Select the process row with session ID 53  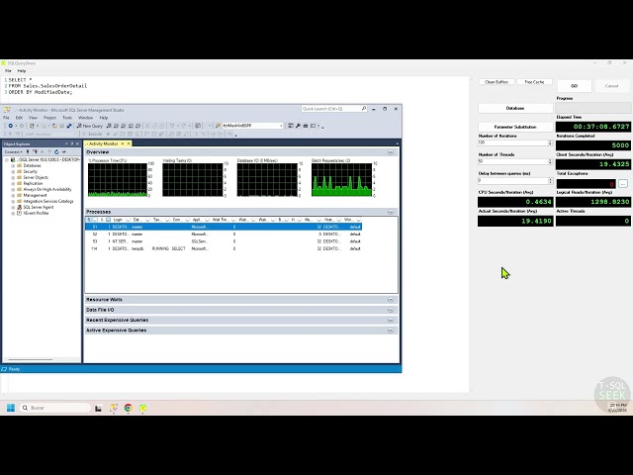224,241
